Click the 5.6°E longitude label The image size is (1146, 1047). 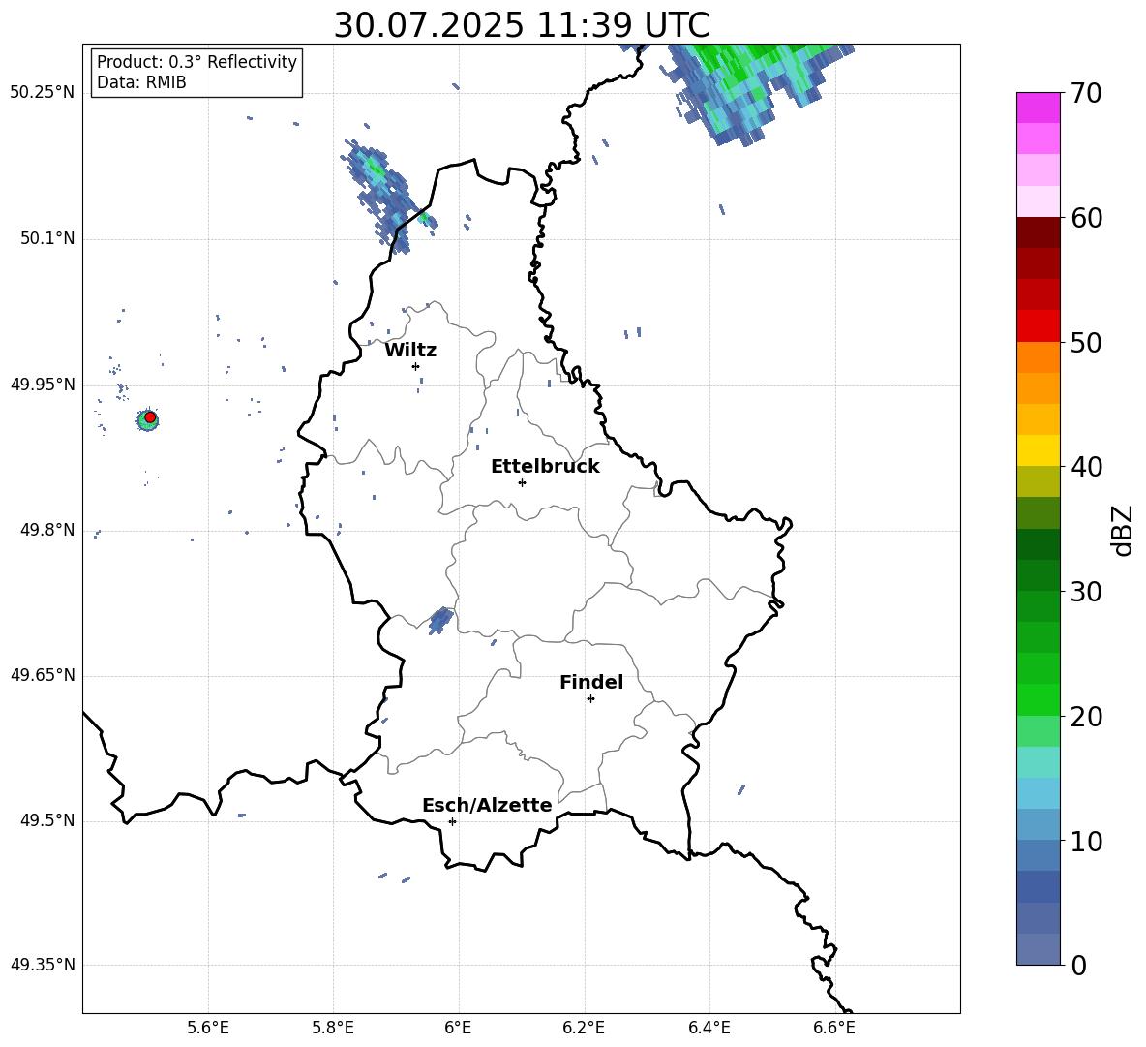[x=208, y=1028]
